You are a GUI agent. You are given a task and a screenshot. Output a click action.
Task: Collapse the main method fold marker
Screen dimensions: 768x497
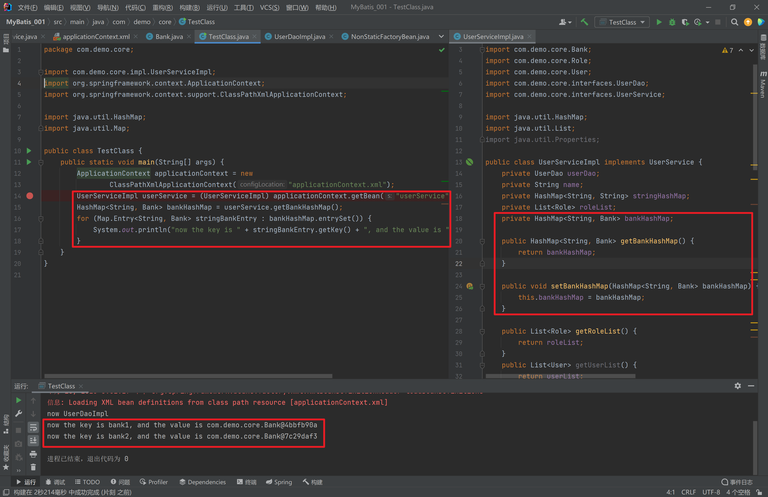pos(41,162)
